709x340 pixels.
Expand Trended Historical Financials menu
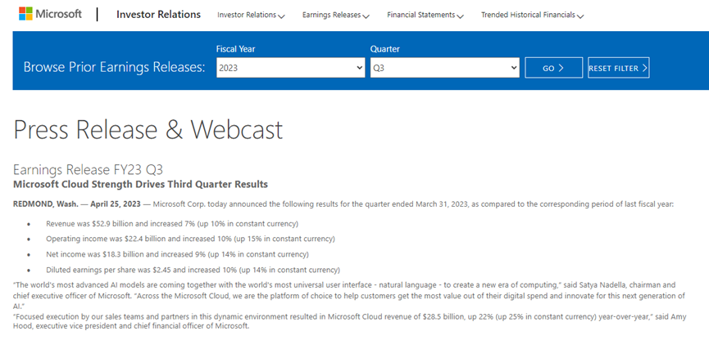tap(533, 15)
